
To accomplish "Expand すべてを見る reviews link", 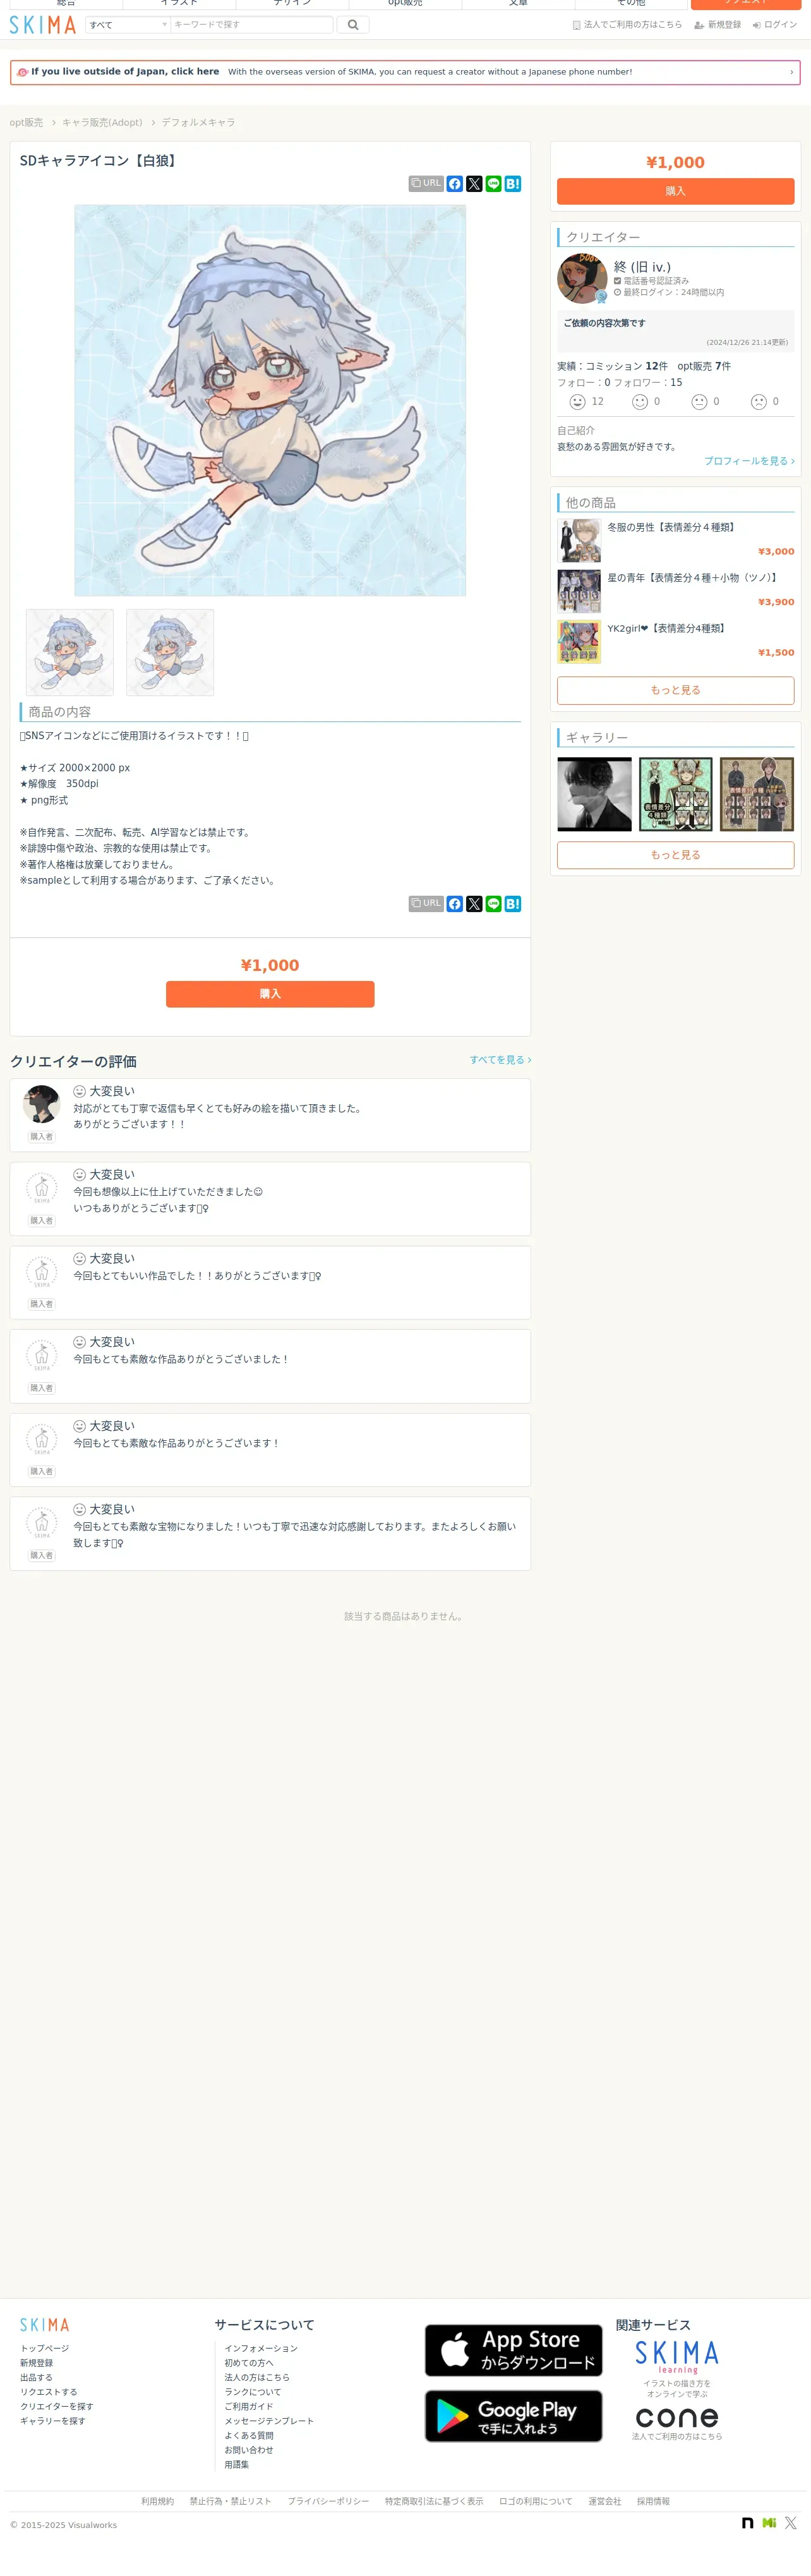I will (500, 1060).
